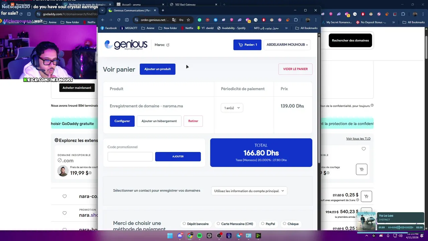Image resolution: width=428 pixels, height=241 pixels.
Task: Open All Bookmarks folder in Genious window
Action: click(x=306, y=28)
